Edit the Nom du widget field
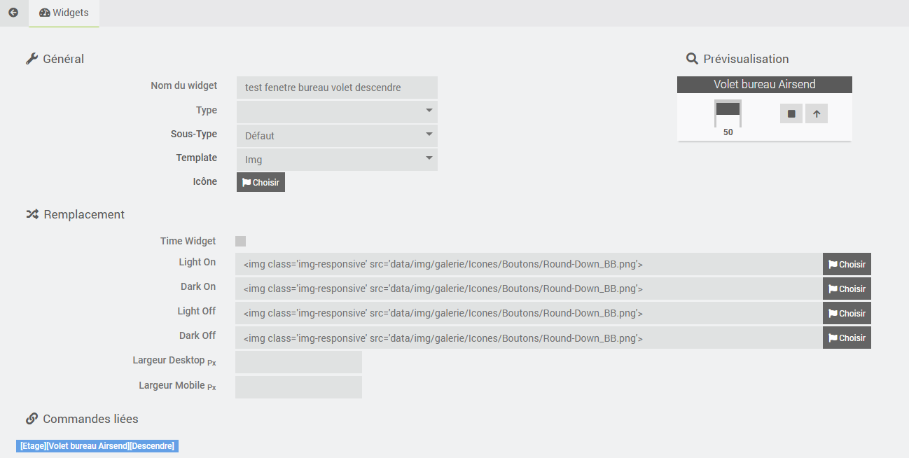Screen dimensions: 909x458 pos(337,88)
